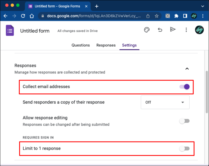Open Google account avatar in Forms header
Viewport: 209px width, 166px height.
click(x=200, y=30)
